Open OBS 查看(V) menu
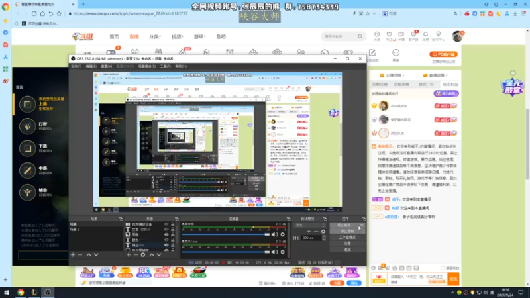This screenshot has width=530, height=298. pos(107,66)
